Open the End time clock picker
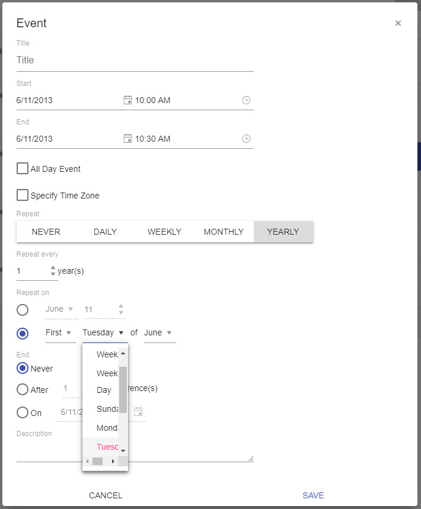 pos(246,138)
